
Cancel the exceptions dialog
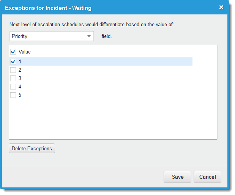point(207,177)
